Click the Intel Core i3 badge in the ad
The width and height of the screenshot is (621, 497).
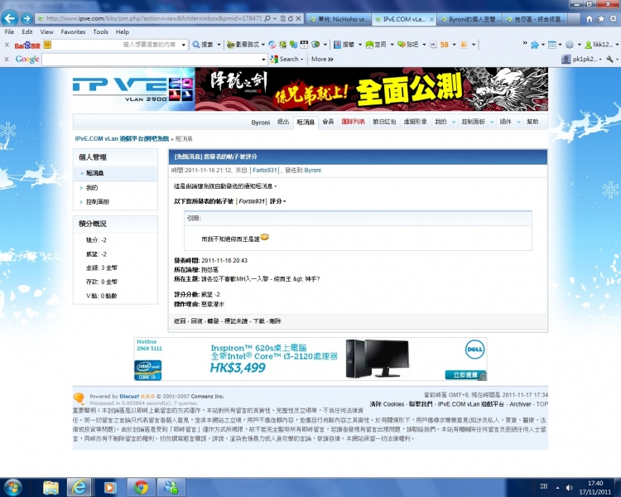[147, 370]
